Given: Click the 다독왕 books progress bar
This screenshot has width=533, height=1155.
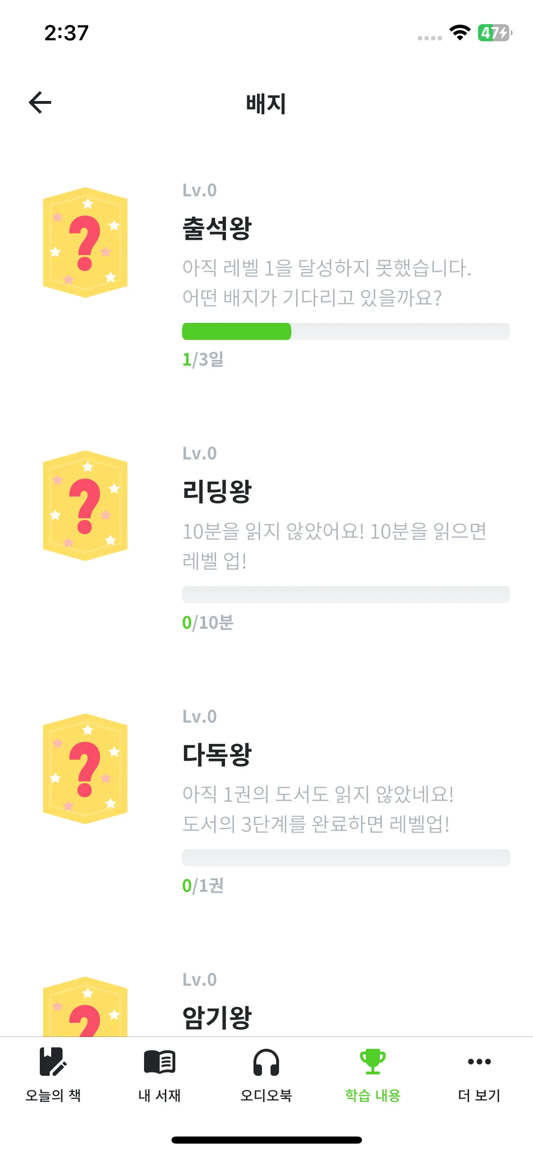Looking at the screenshot, I should click(x=346, y=858).
